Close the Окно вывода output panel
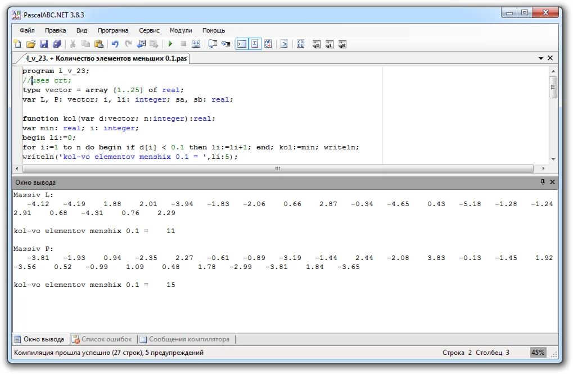 552,182
